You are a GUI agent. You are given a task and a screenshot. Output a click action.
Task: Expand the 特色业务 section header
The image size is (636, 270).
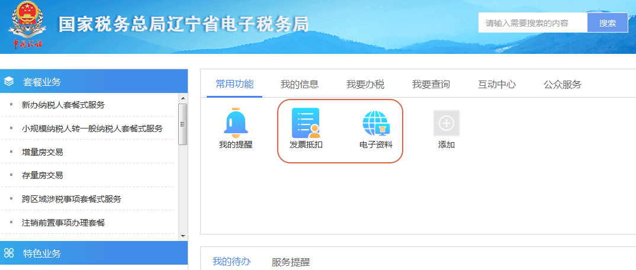tap(94, 253)
